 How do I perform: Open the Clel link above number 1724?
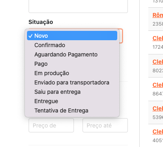158,38
